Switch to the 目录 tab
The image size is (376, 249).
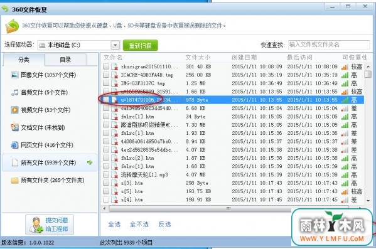65,60
